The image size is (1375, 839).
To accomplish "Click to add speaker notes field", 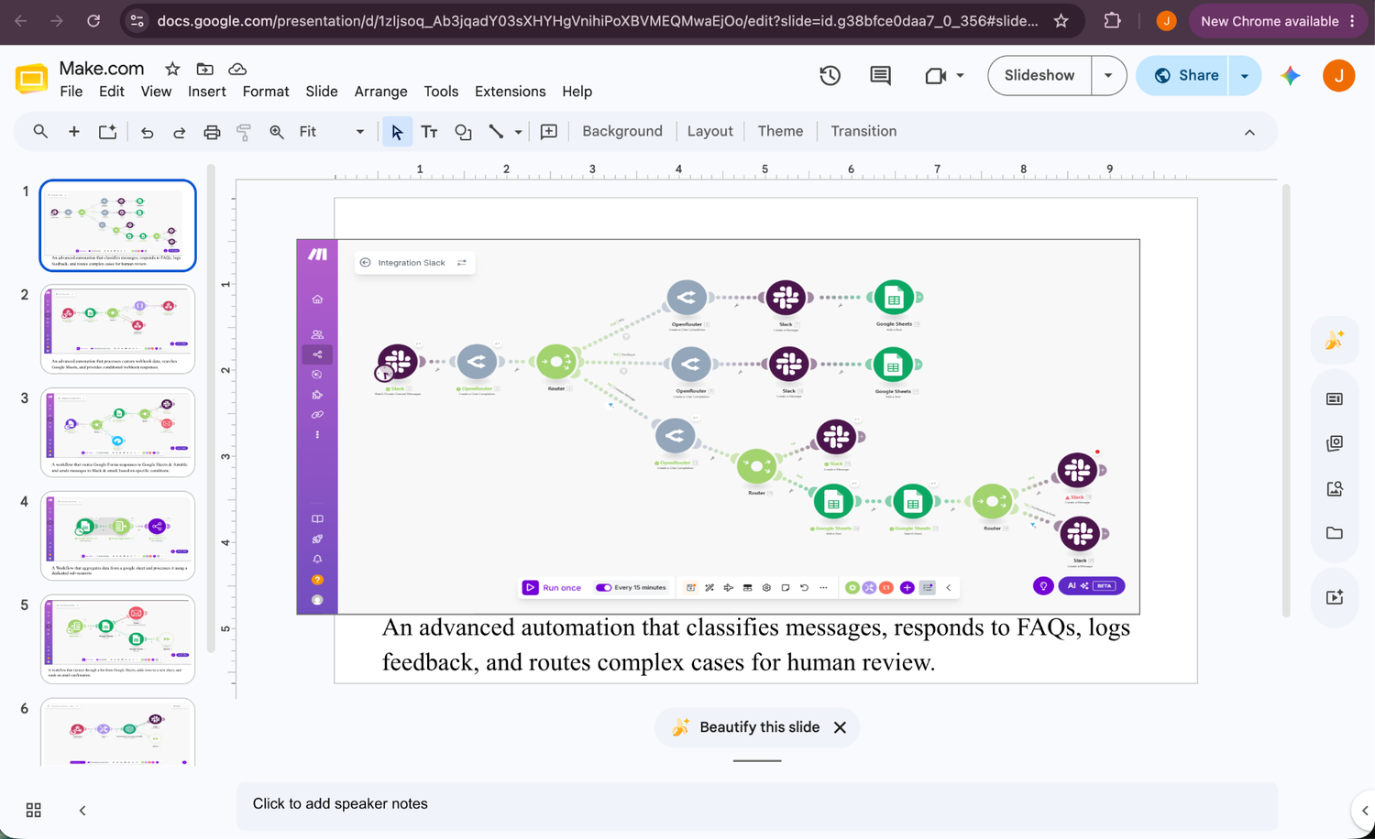I will point(756,804).
